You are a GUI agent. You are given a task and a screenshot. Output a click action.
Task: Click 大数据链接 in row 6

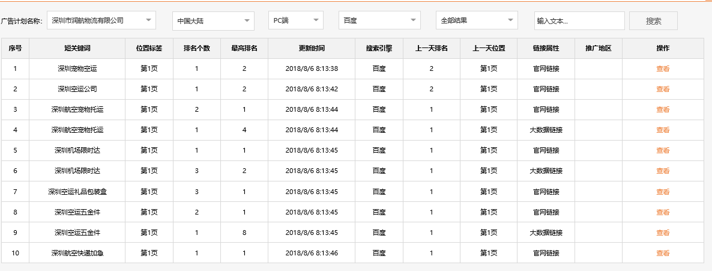tap(546, 171)
